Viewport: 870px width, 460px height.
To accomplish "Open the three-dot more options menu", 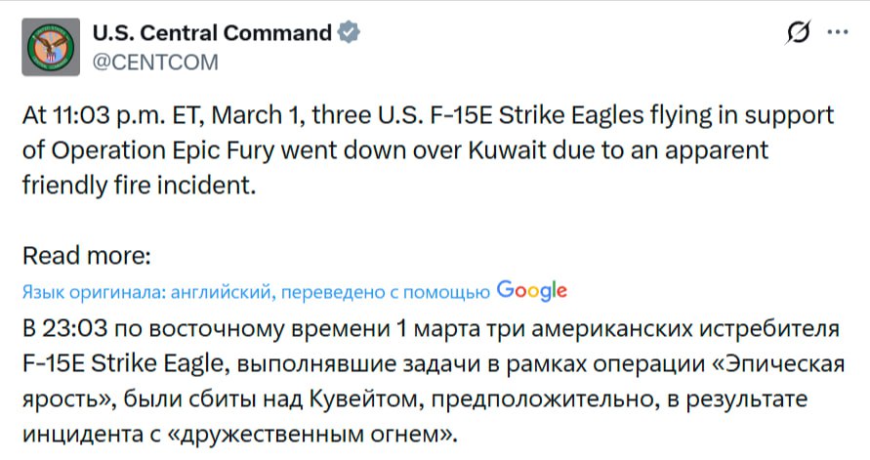I will point(837,32).
